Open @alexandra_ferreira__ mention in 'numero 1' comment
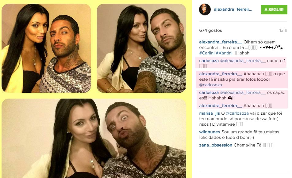Image resolution: width=292 pixels, height=178 pixels. point(243,61)
